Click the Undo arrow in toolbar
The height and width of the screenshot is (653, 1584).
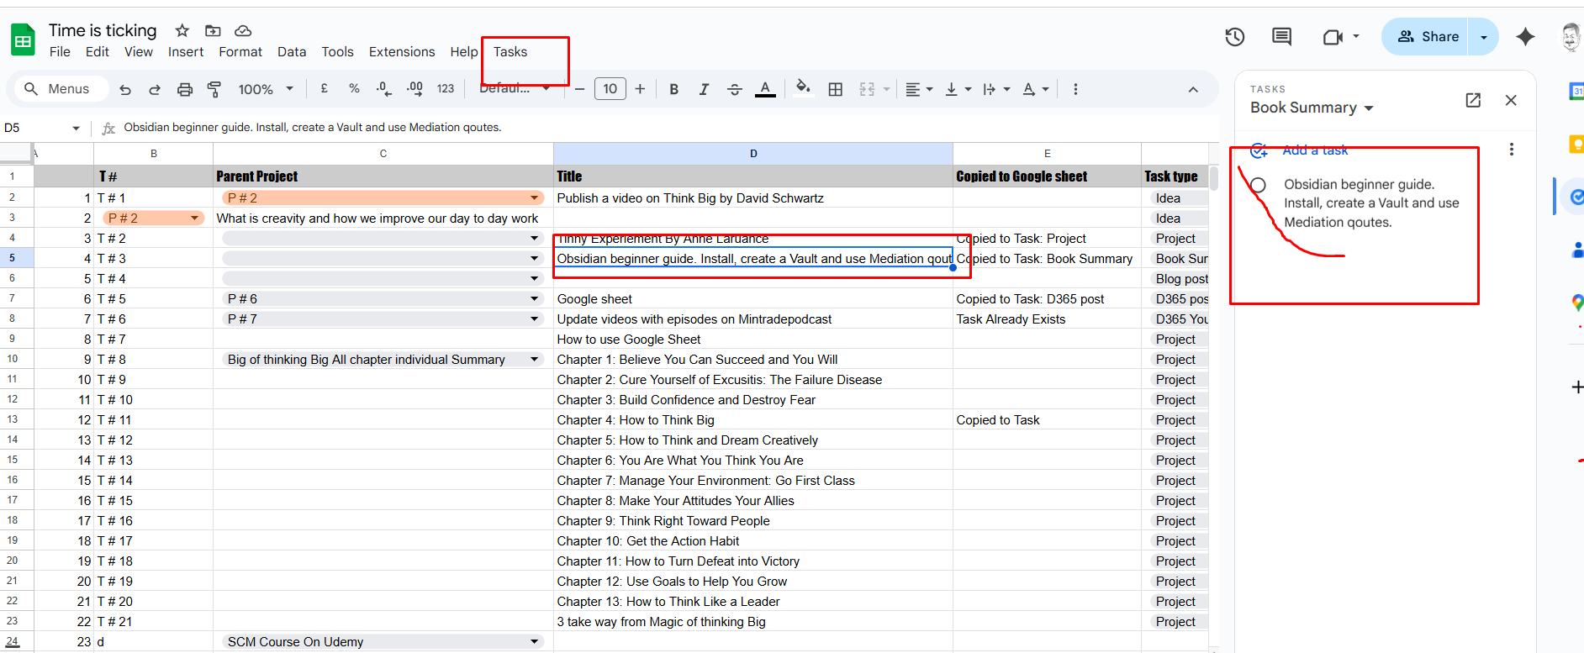coord(125,89)
